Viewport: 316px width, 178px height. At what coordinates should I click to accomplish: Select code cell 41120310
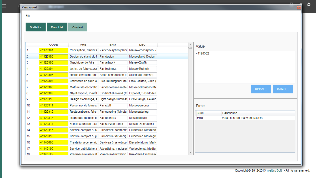coord(53,99)
